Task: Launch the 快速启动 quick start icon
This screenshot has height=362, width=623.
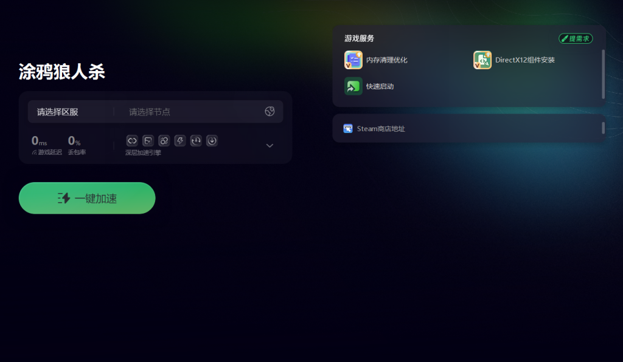Action: tap(353, 86)
